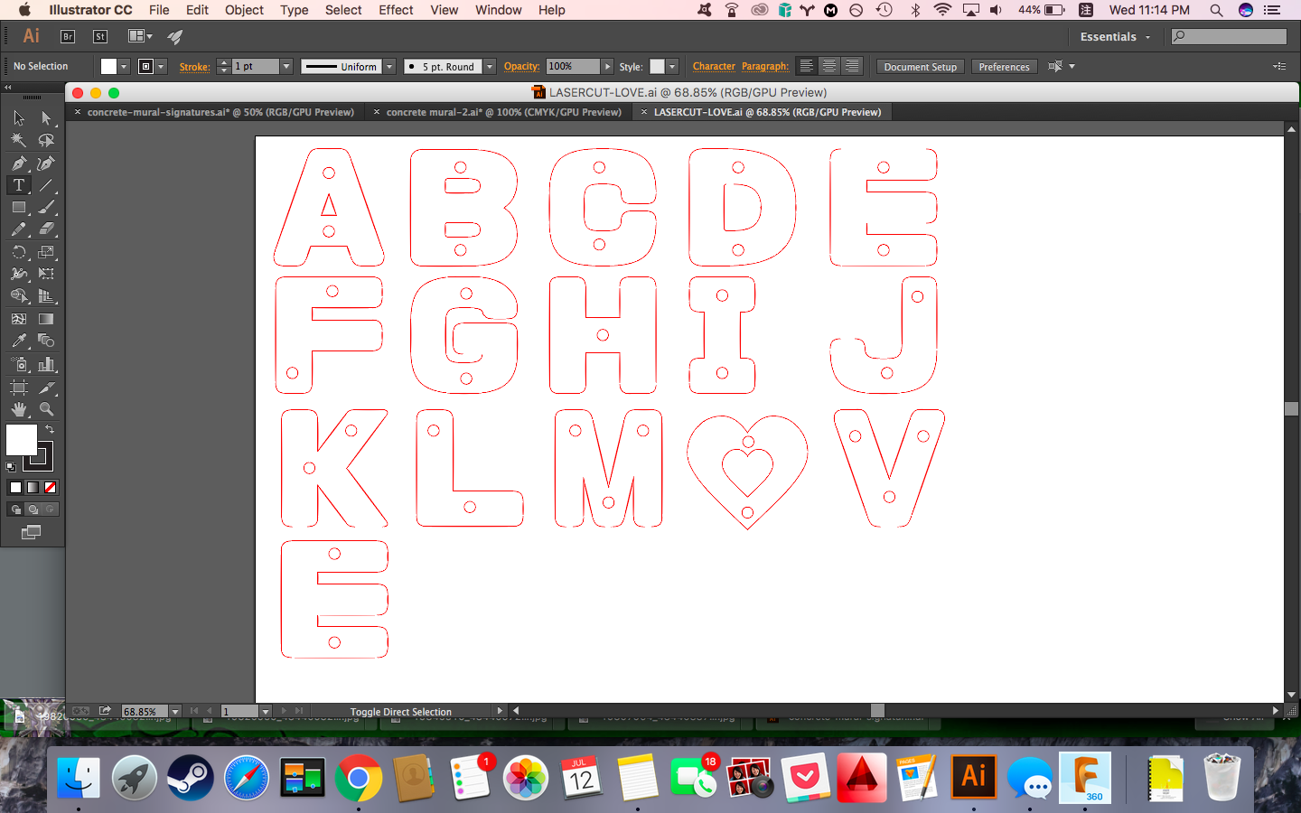Select the Magic Wand tool
Viewport: 1301px width, 813px height.
(x=19, y=140)
